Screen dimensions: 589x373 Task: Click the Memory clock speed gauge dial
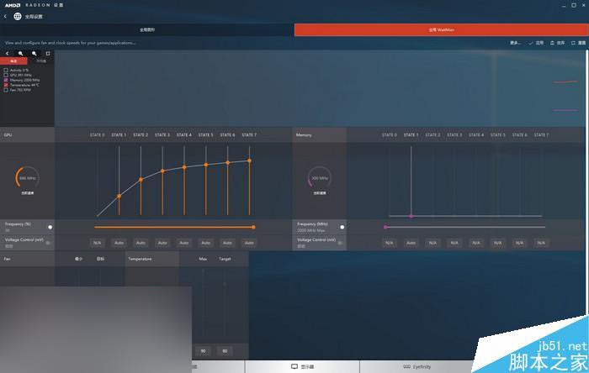click(x=319, y=178)
